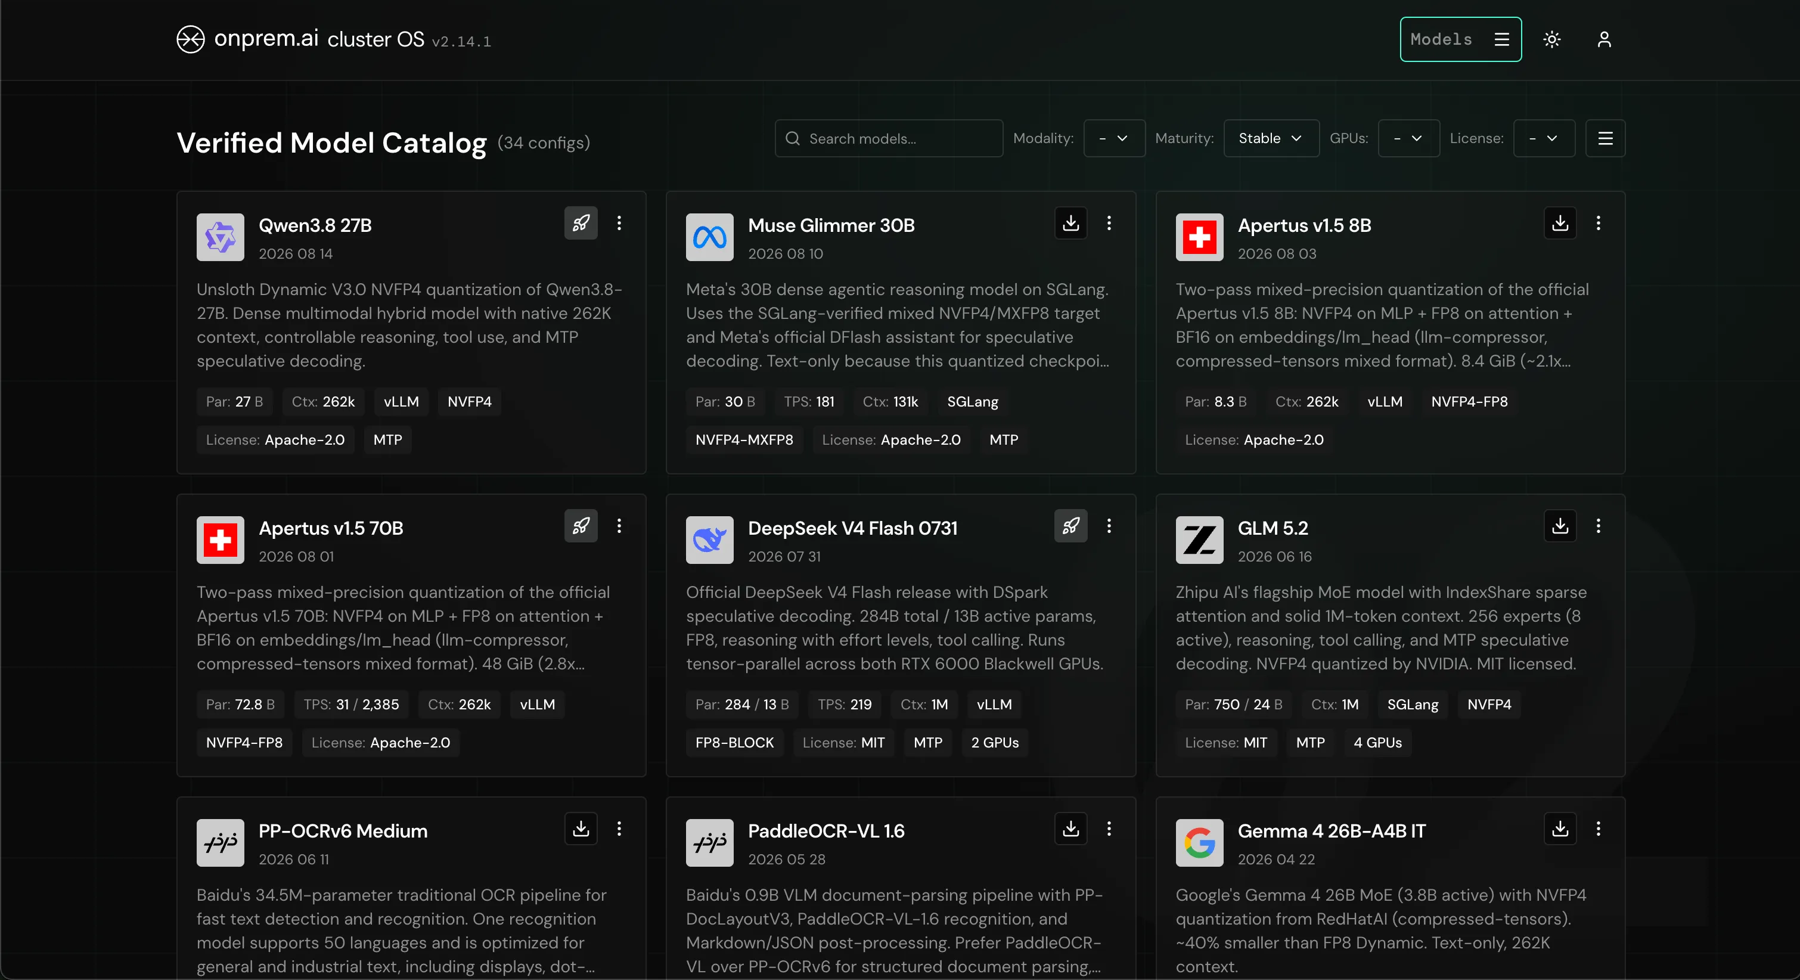Click 'License: MIT' tag on GLM 5.2
1800x980 pixels.
(1225, 742)
